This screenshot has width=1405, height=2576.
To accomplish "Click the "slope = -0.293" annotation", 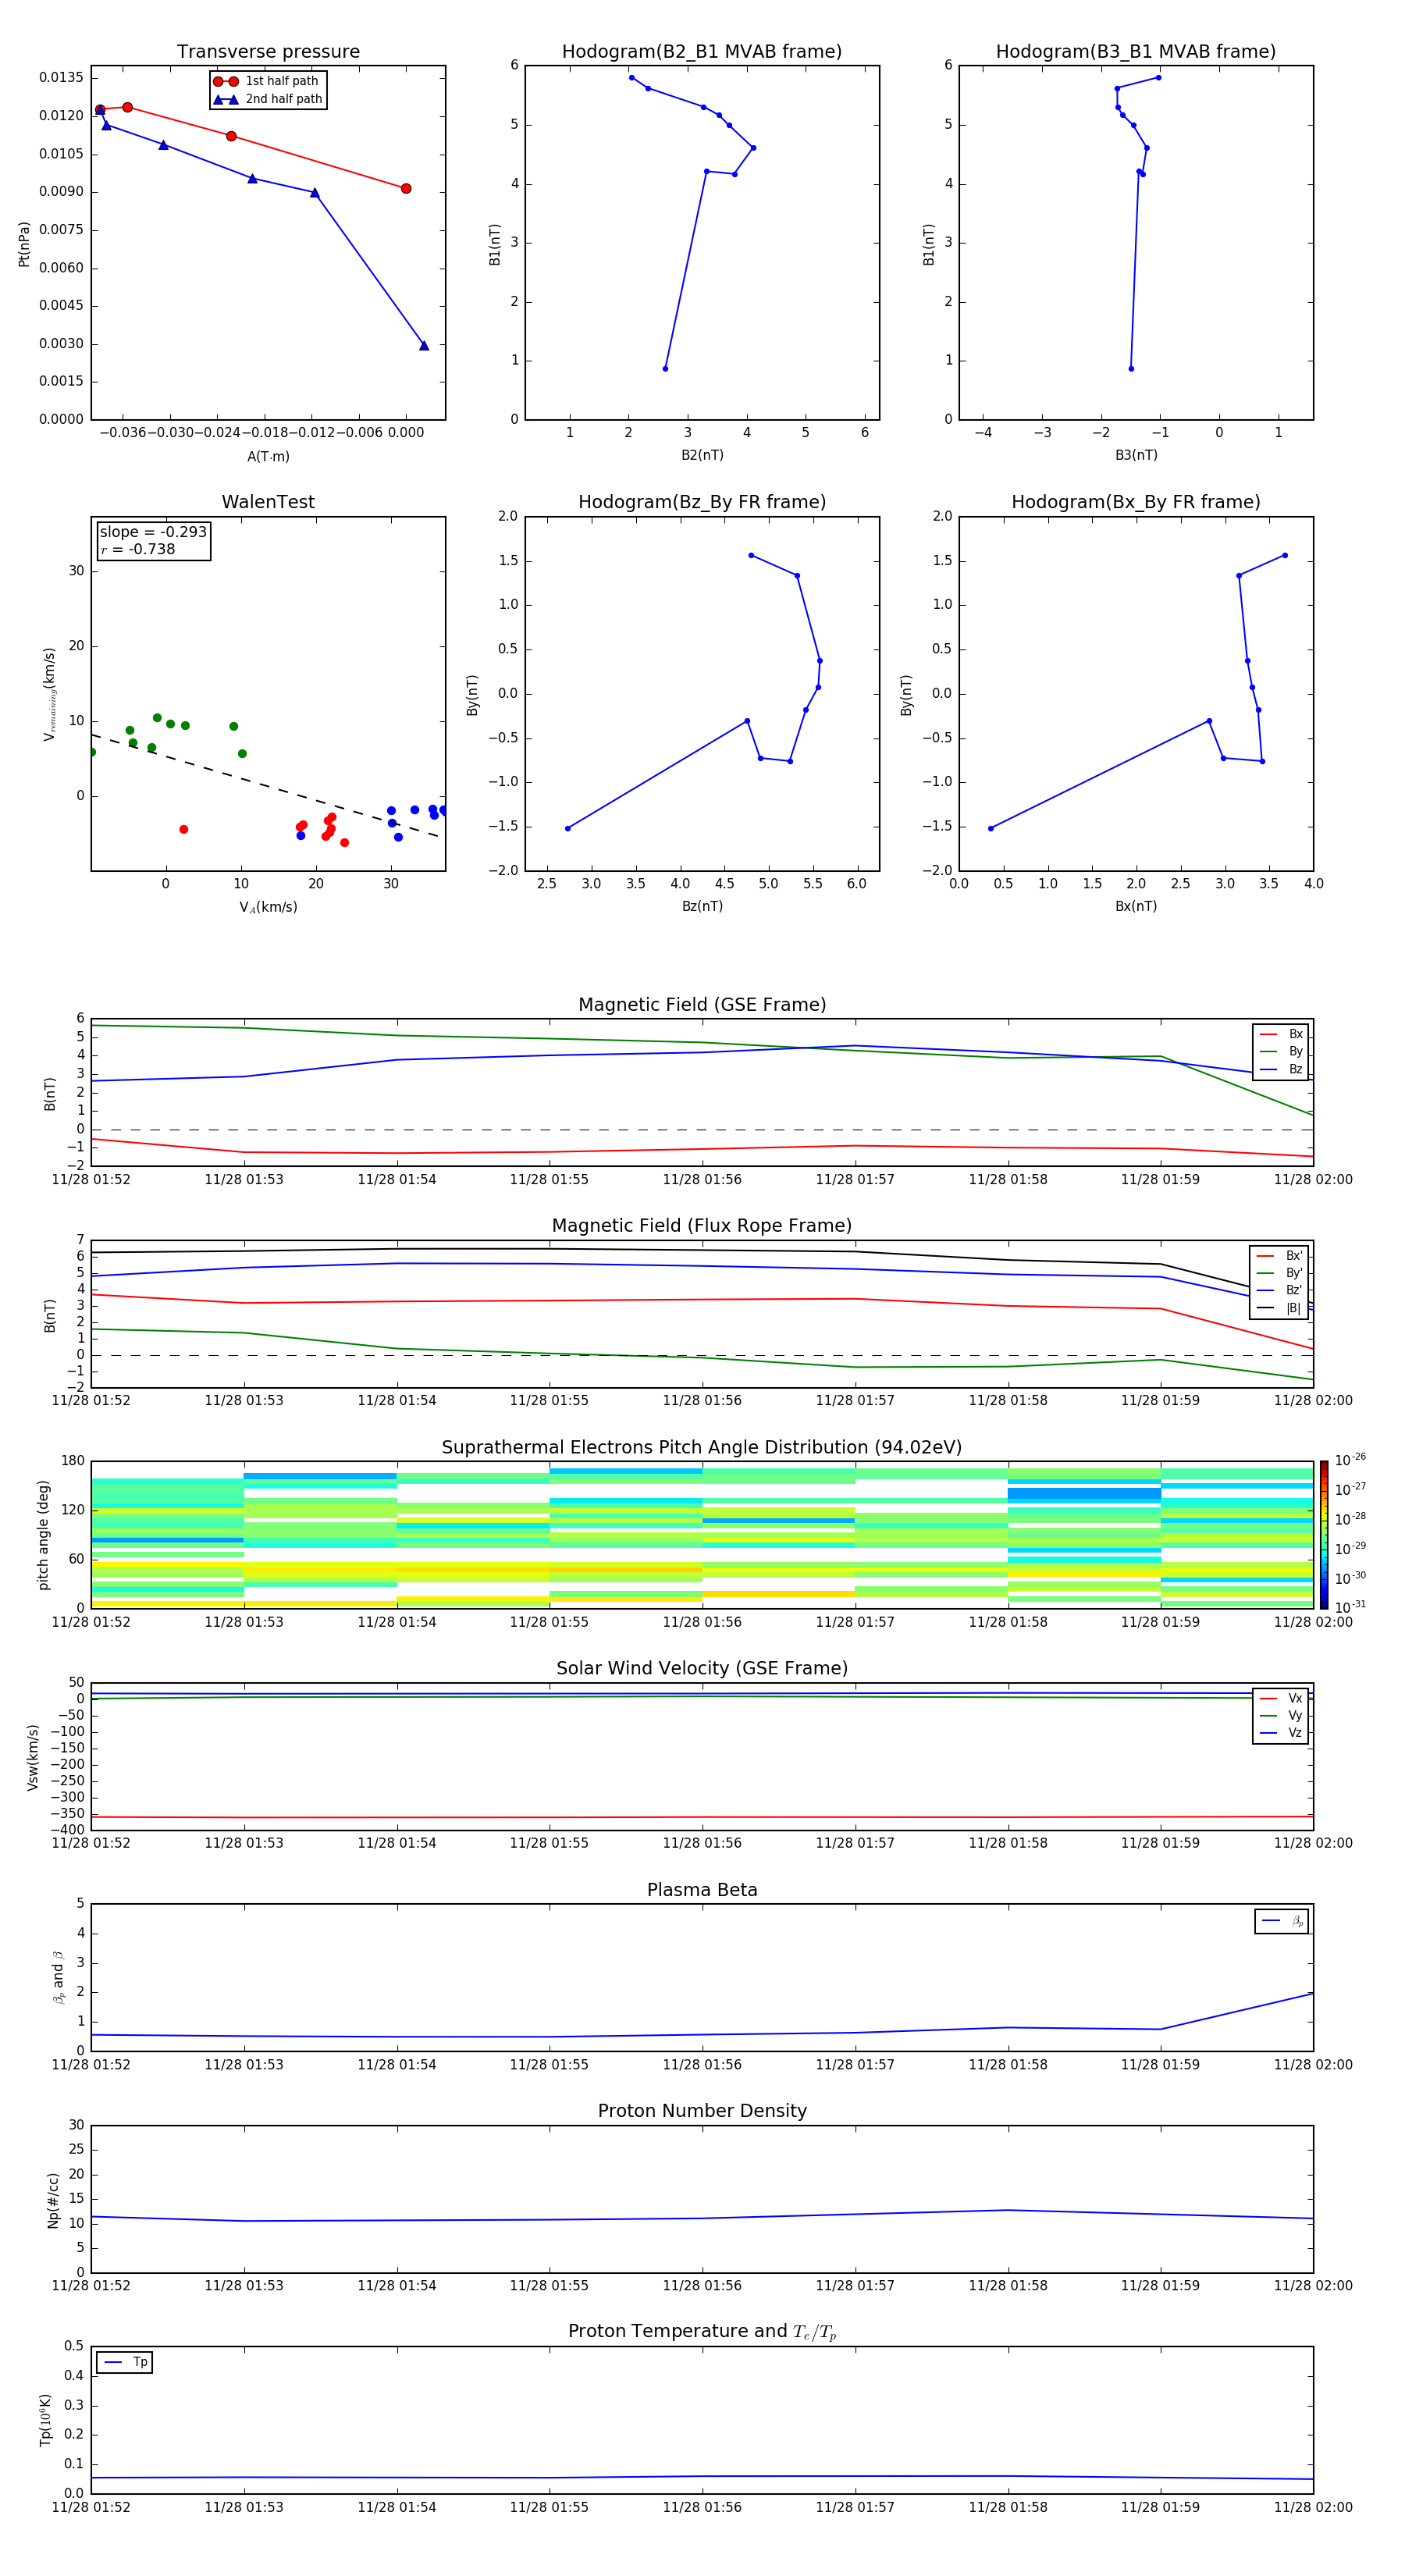I will coord(153,532).
